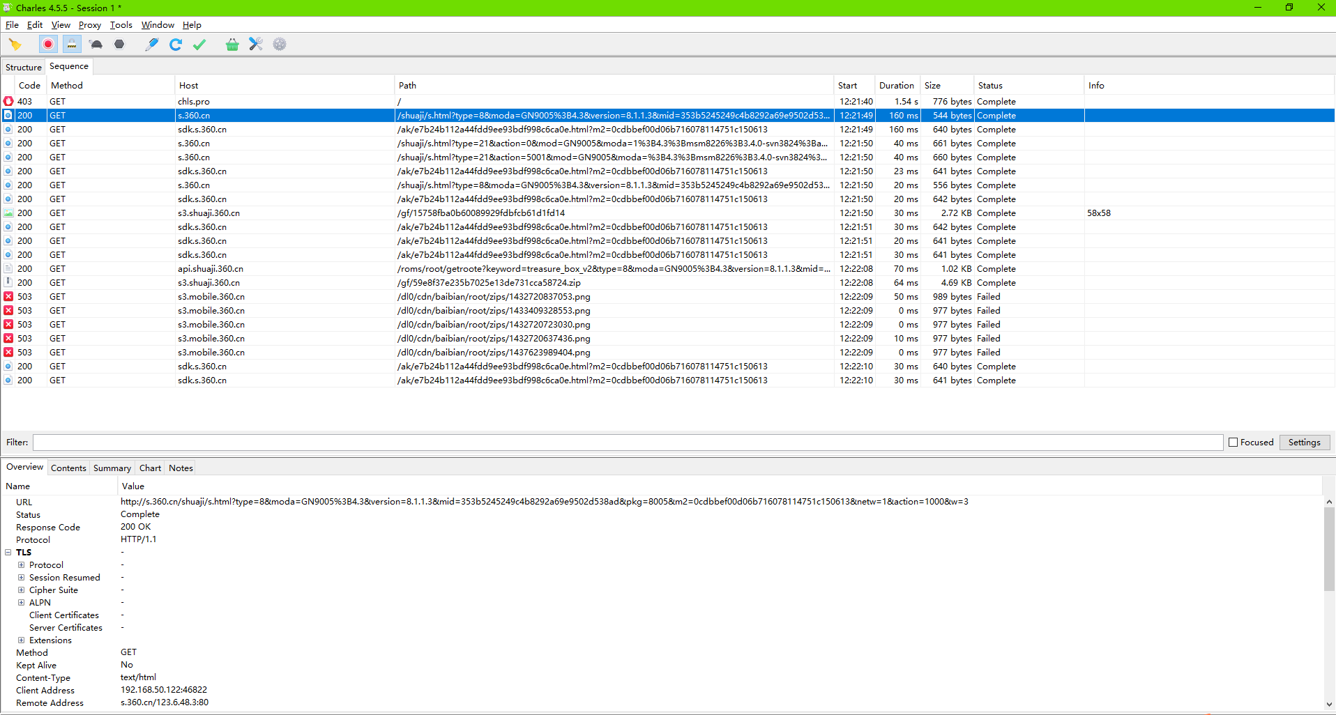The height and width of the screenshot is (715, 1336).
Task: Open the green basket publish icon
Action: coord(232,45)
